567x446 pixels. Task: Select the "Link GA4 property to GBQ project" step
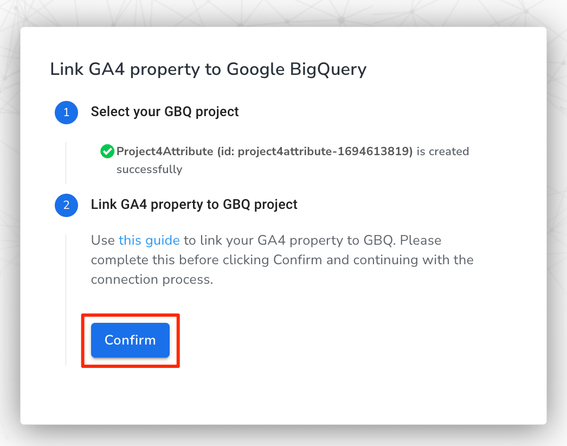pyautogui.click(x=194, y=205)
